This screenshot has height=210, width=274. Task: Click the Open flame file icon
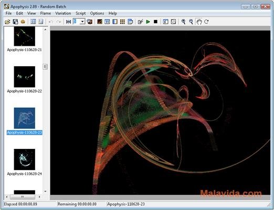[x=7, y=22]
